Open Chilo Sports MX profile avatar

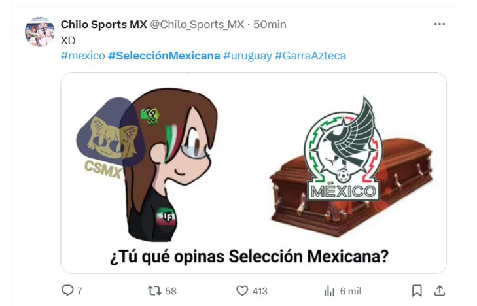click(40, 31)
